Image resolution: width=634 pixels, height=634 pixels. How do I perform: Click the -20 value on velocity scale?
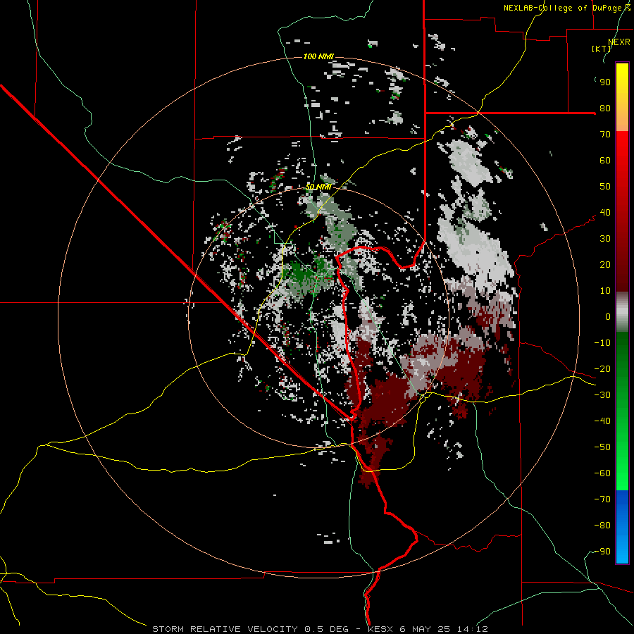(x=602, y=369)
